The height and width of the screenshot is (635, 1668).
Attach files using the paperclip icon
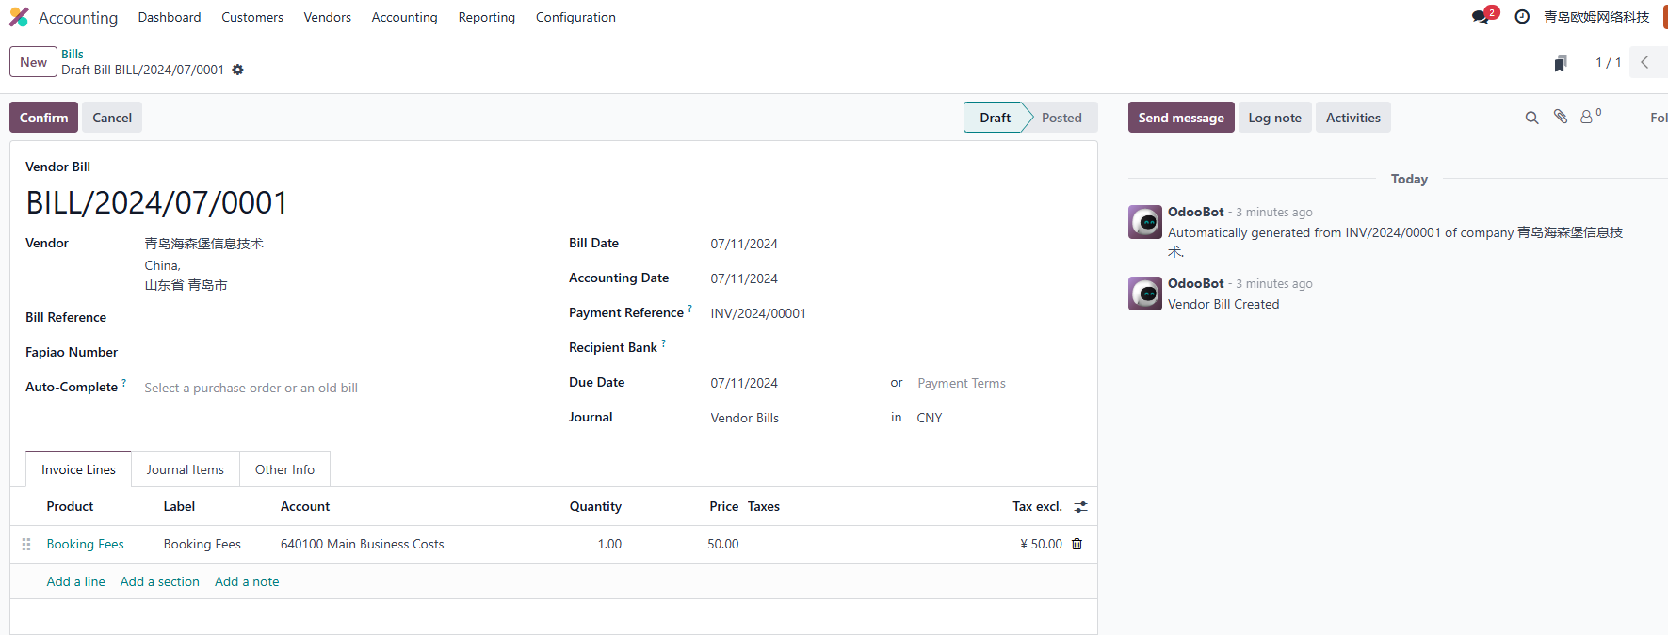coord(1561,117)
